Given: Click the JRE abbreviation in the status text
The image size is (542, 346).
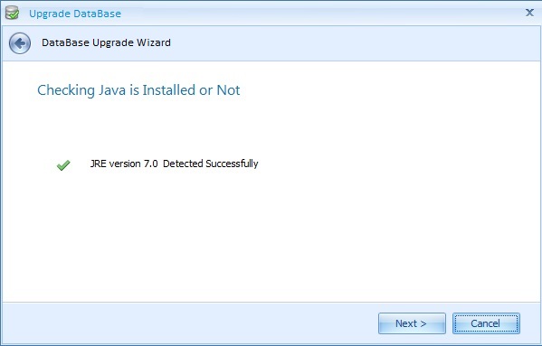Looking at the screenshot, I should click(98, 164).
